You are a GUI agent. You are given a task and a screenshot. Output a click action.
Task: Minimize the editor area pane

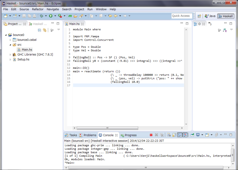[181, 23]
